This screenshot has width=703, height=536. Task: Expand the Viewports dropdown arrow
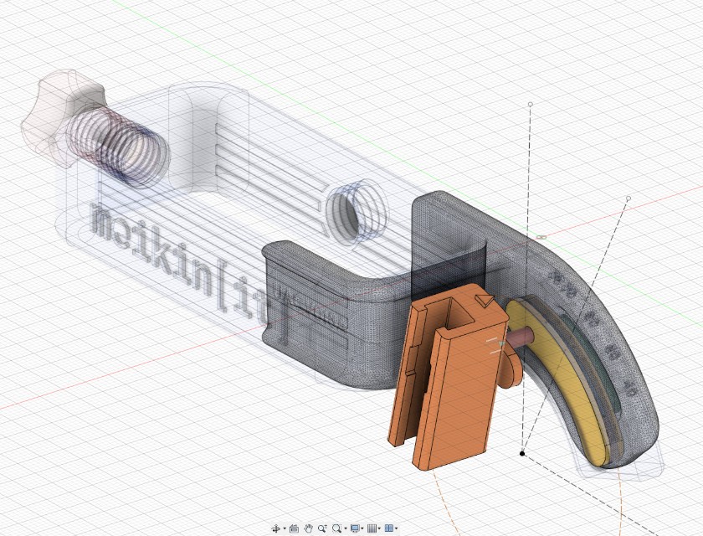point(397,528)
